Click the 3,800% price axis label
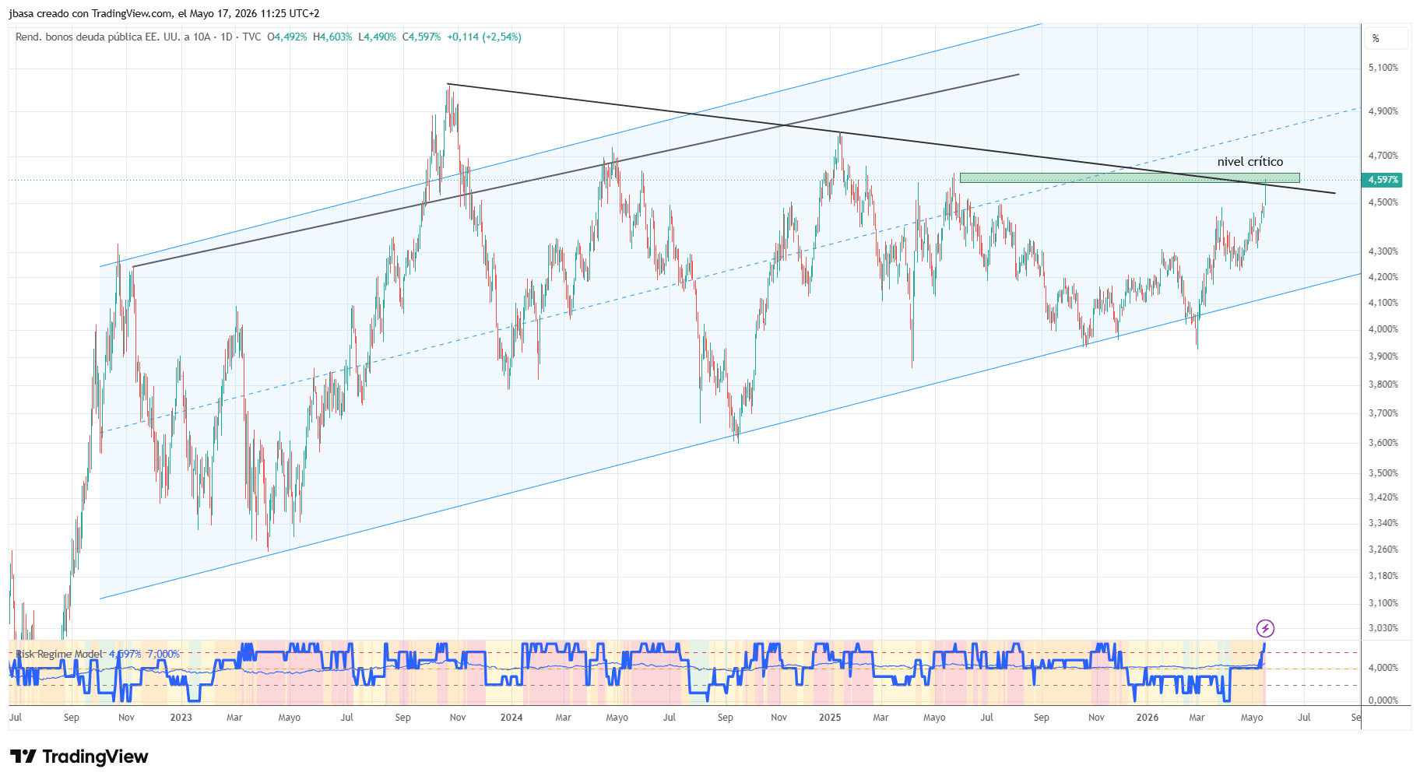 [x=1383, y=384]
